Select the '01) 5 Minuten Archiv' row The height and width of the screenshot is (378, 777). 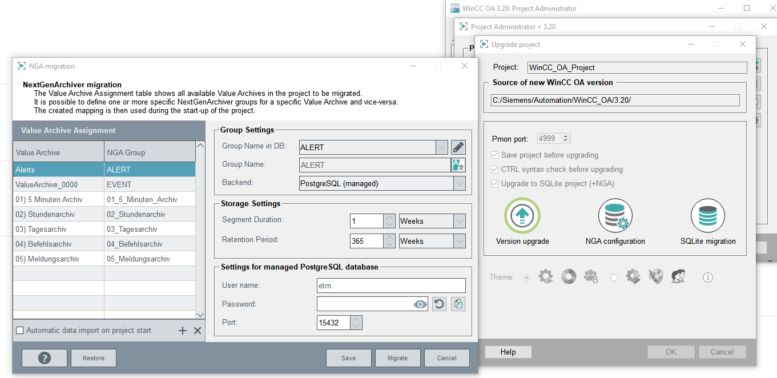click(x=104, y=199)
